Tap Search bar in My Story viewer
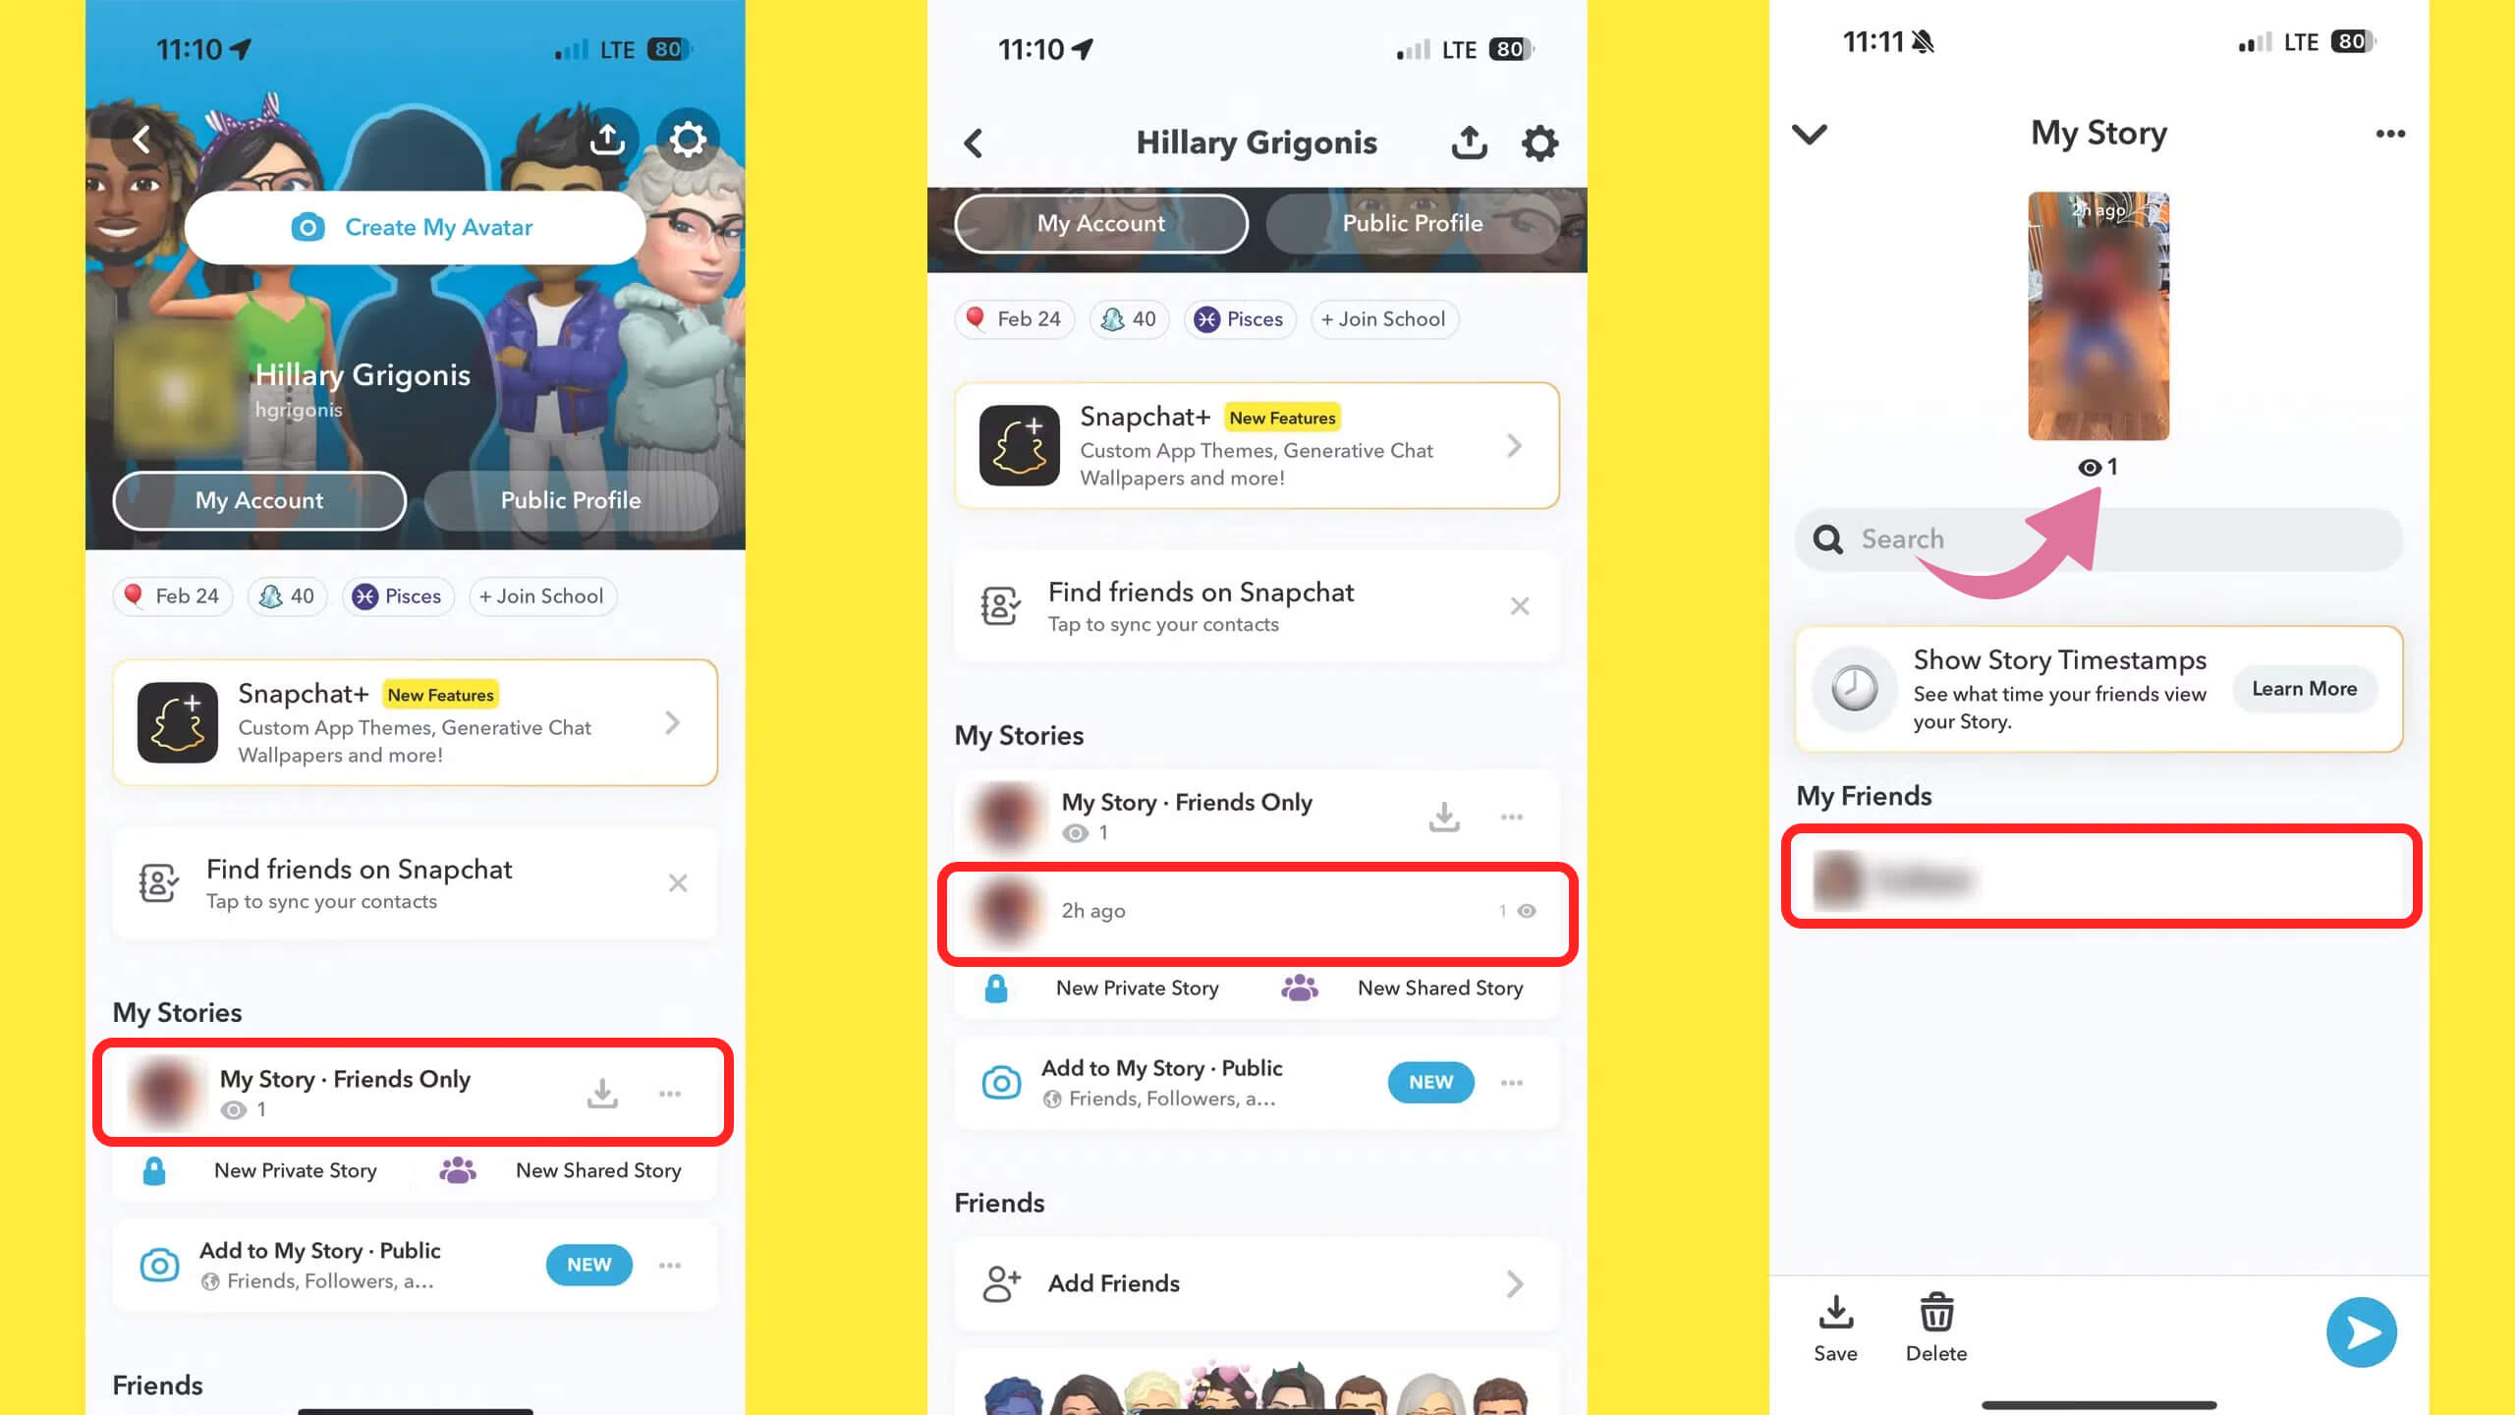This screenshot has width=2515, height=1415. click(x=2098, y=539)
